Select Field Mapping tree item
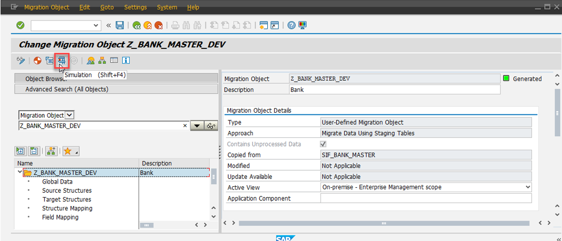The image size is (562, 241). pyautogui.click(x=60, y=217)
